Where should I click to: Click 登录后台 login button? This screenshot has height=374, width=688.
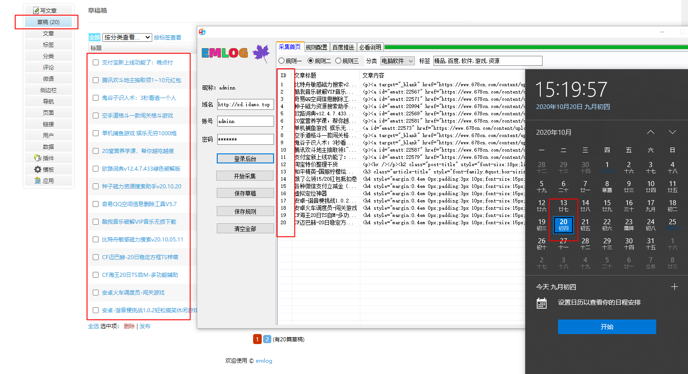(x=245, y=158)
